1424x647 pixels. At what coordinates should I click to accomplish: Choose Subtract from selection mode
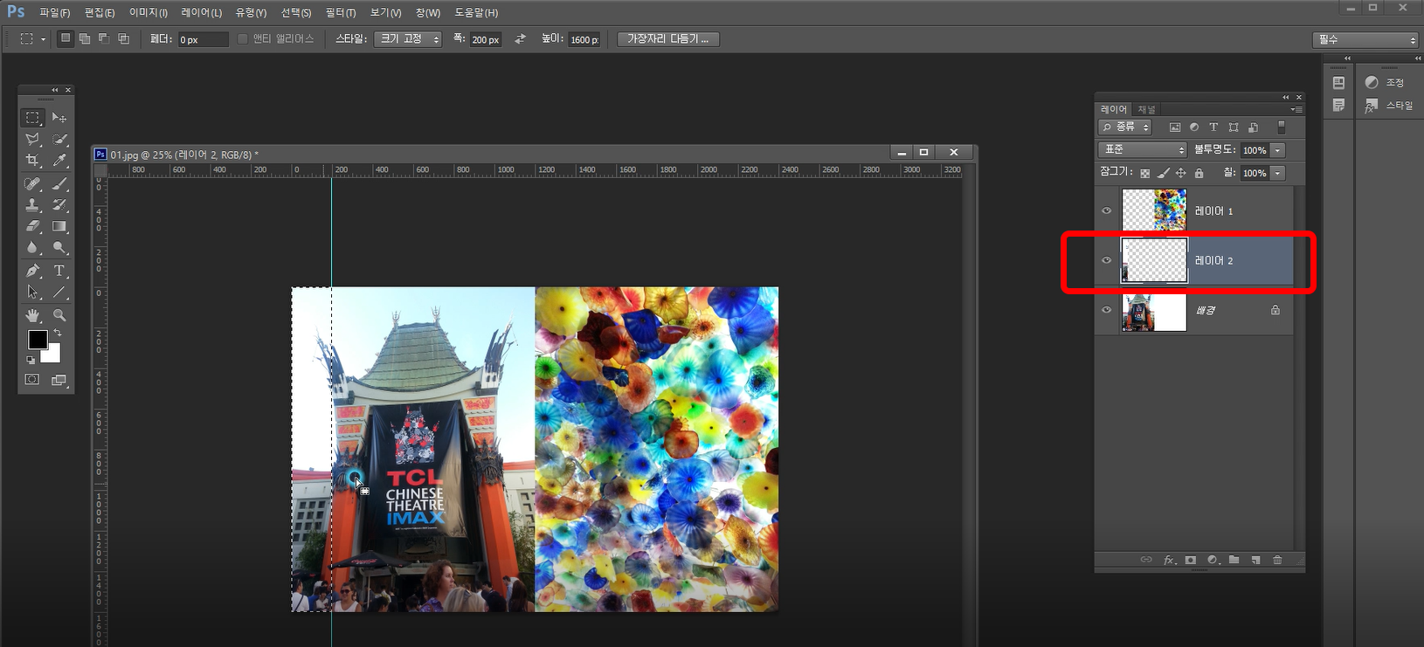pyautogui.click(x=104, y=38)
